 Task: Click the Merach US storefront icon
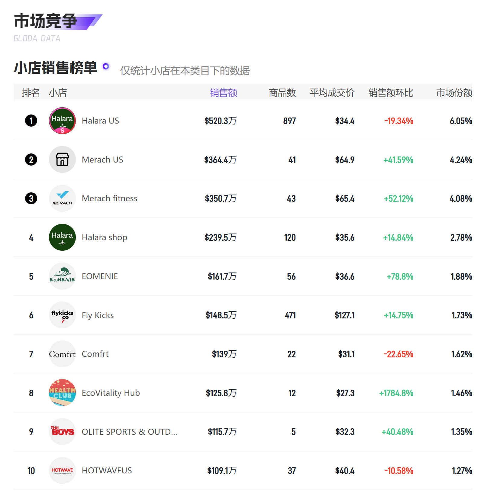coord(62,159)
